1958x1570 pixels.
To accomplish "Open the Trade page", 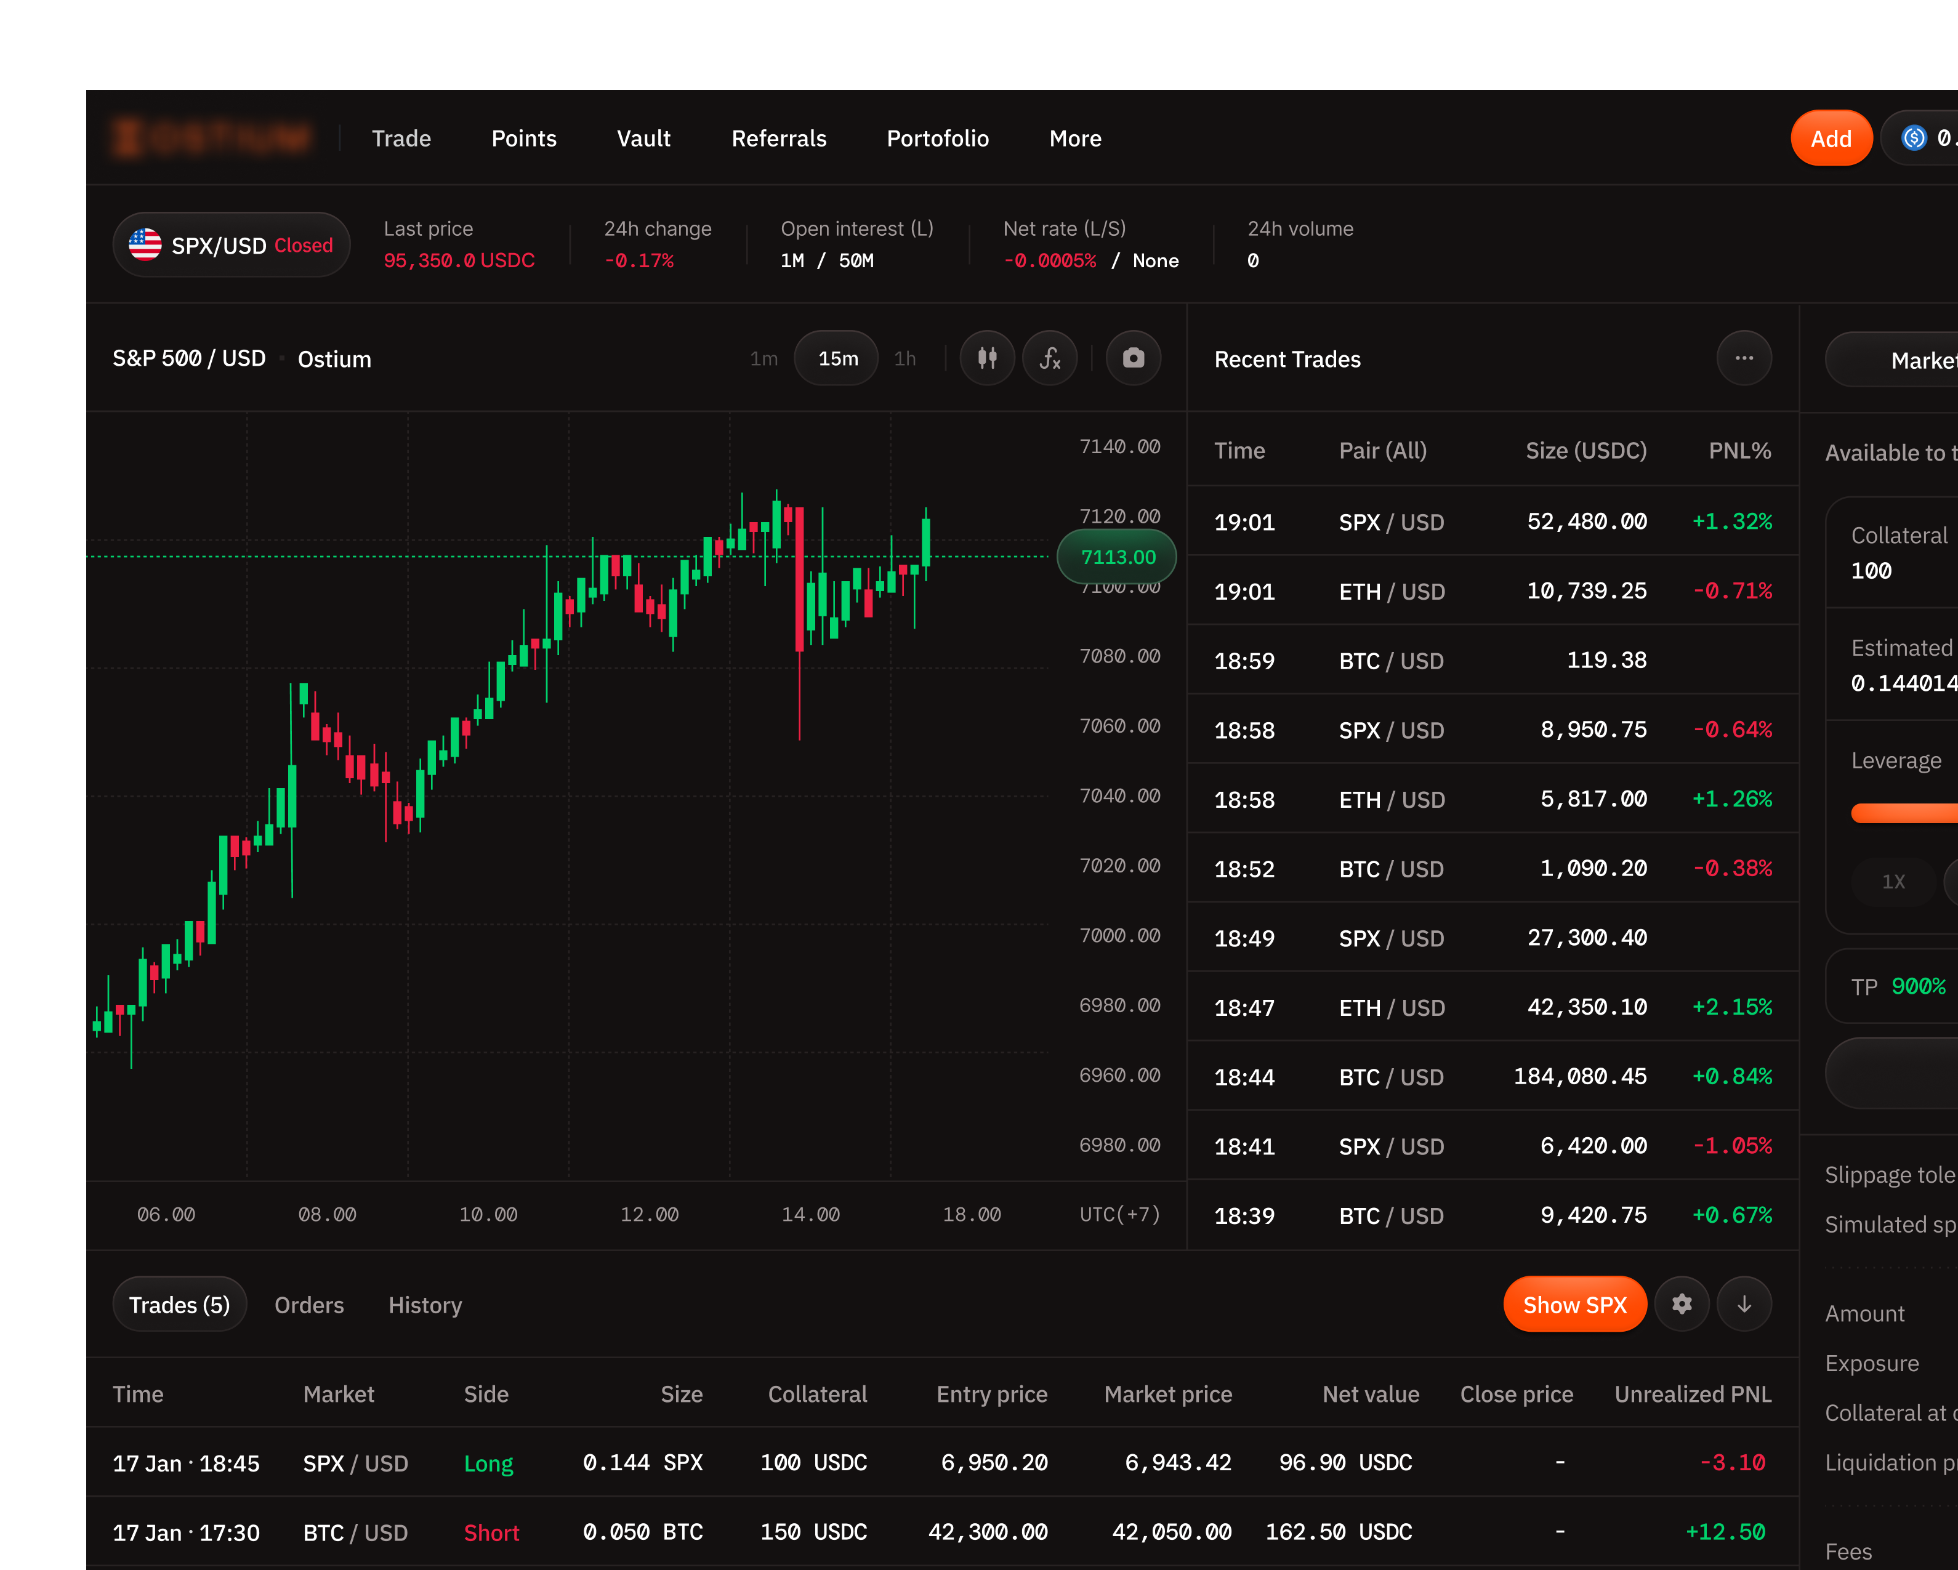I will tap(401, 138).
